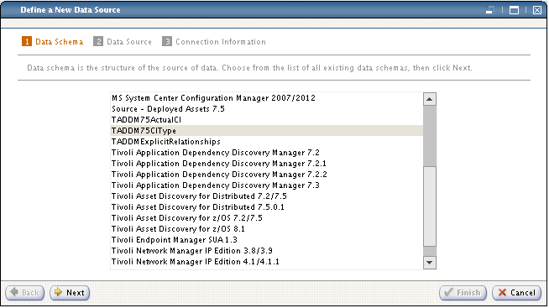This screenshot has width=549, height=308.
Task: Select Tivoli Network Manager IP Edition 3.8/3.9
Action: (x=266, y=251)
